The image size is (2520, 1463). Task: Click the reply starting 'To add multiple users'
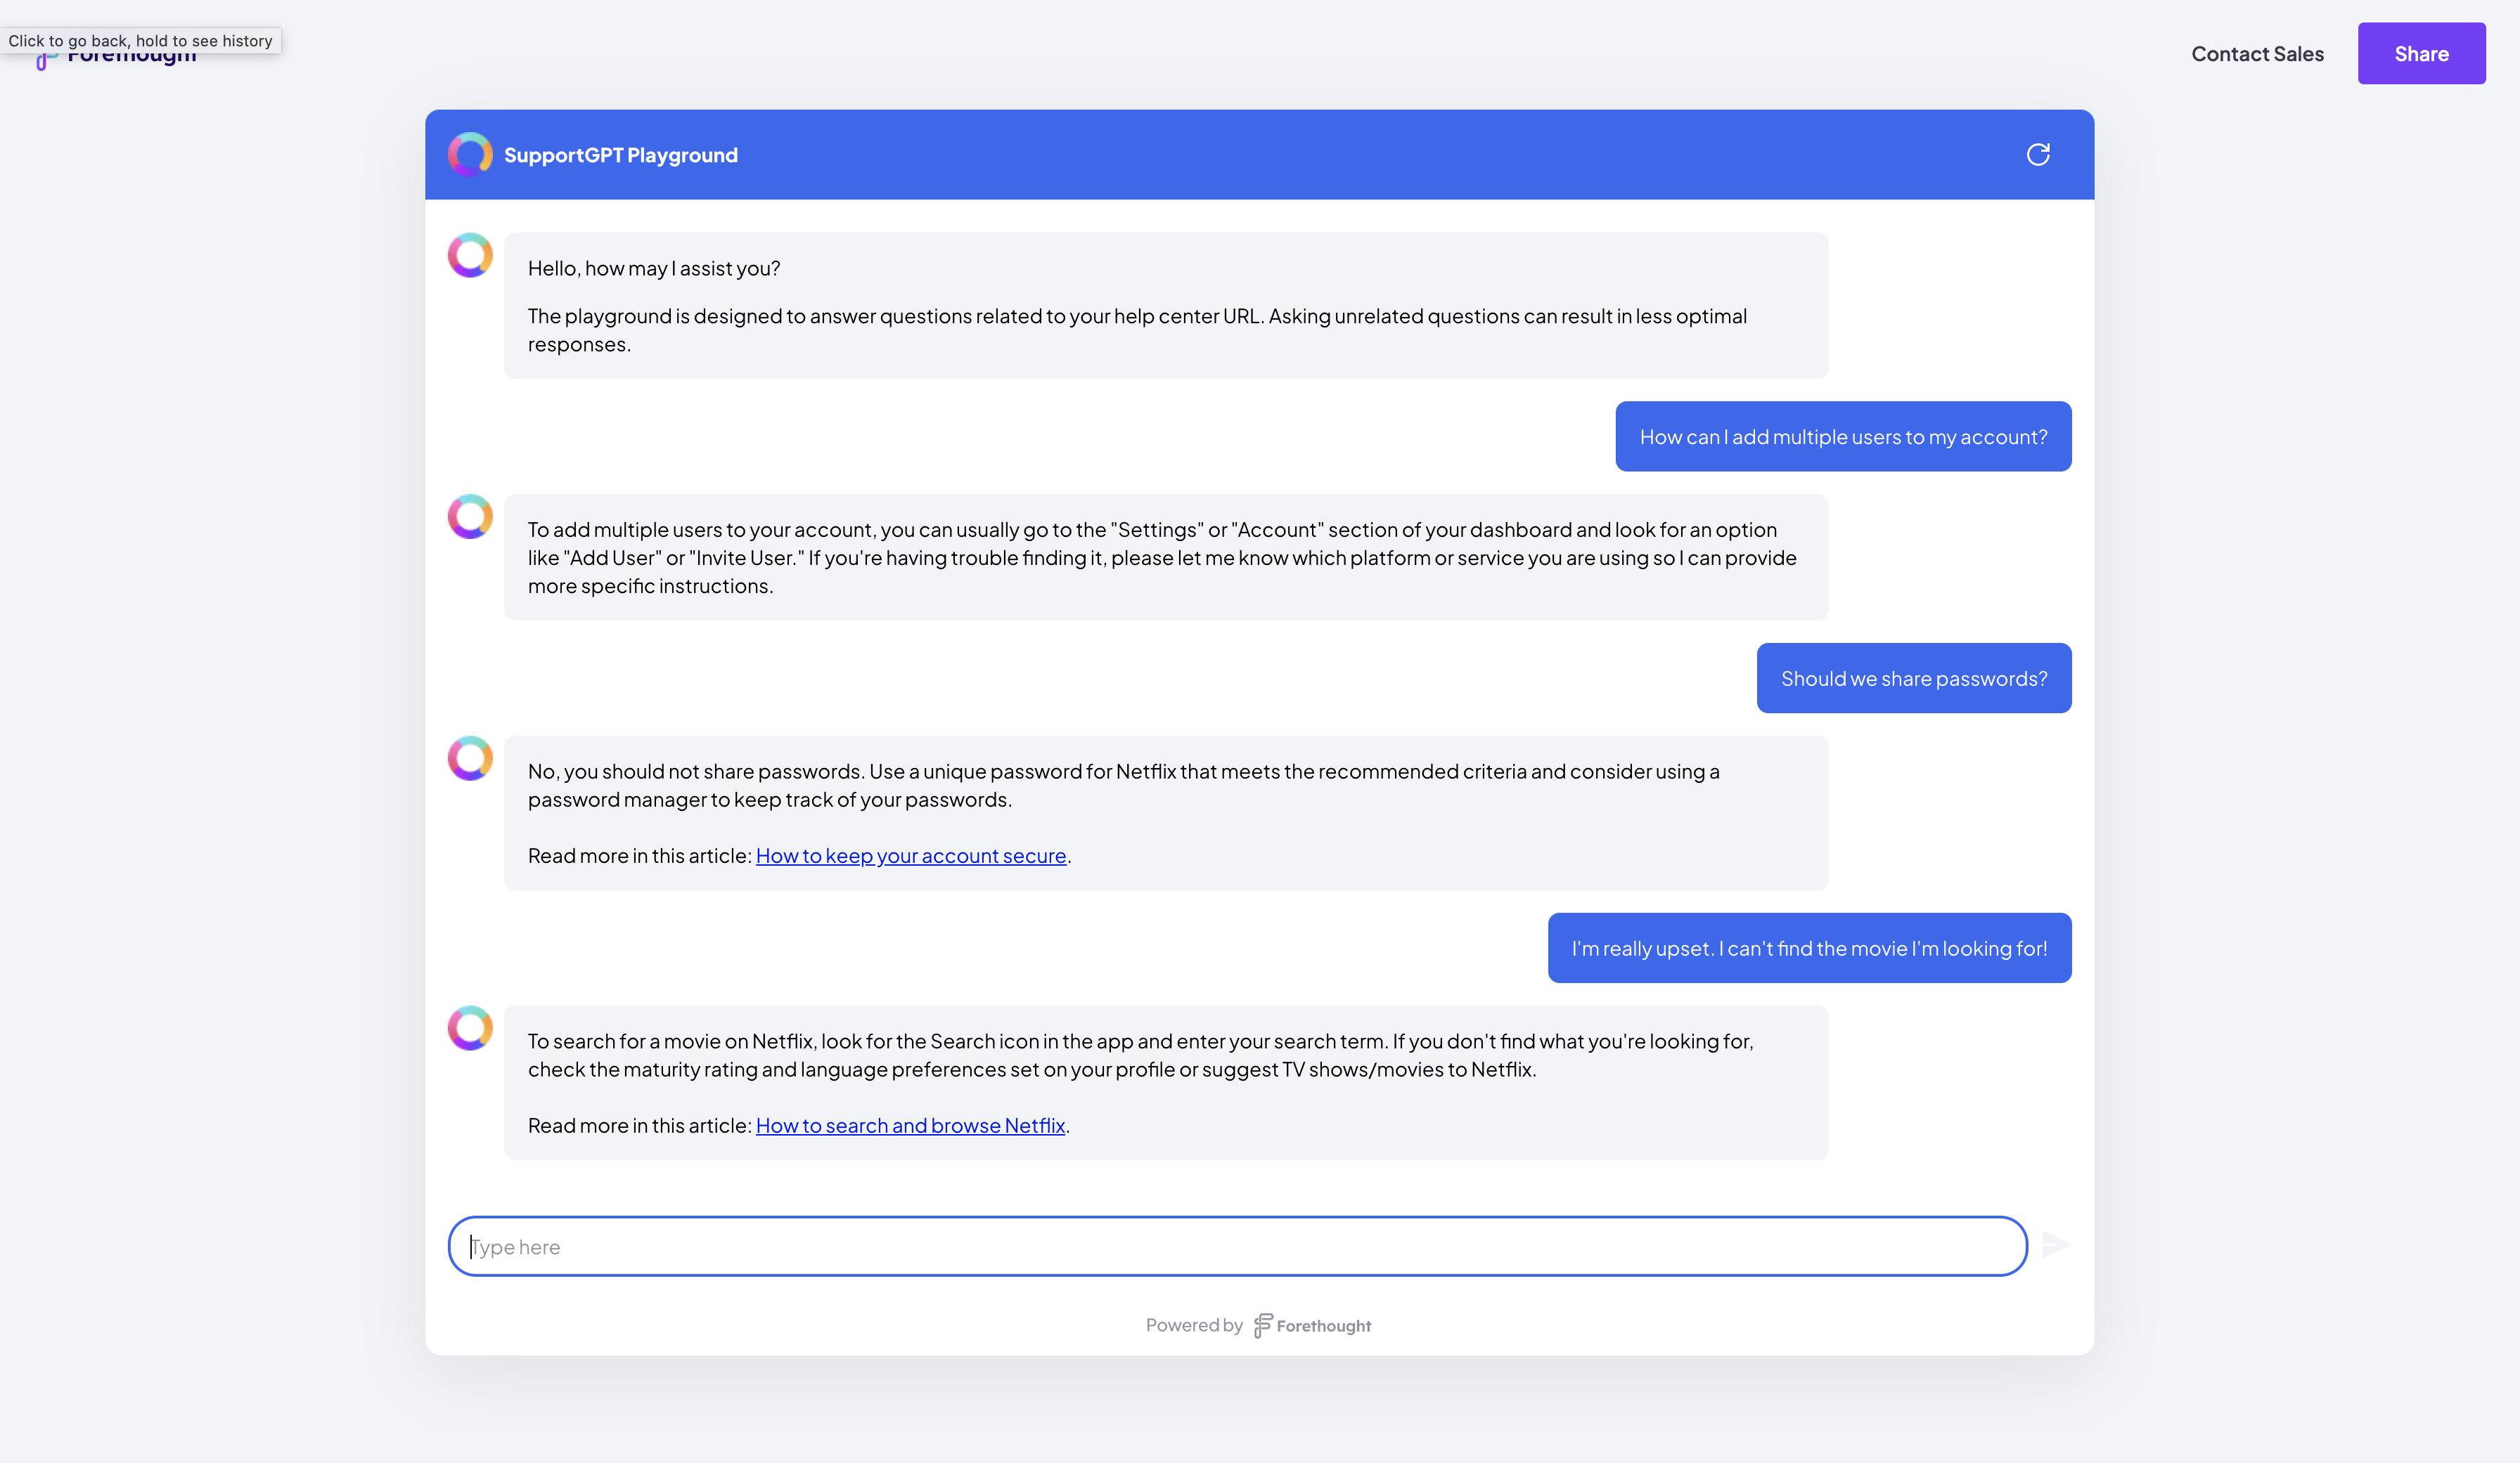[x=1166, y=558]
